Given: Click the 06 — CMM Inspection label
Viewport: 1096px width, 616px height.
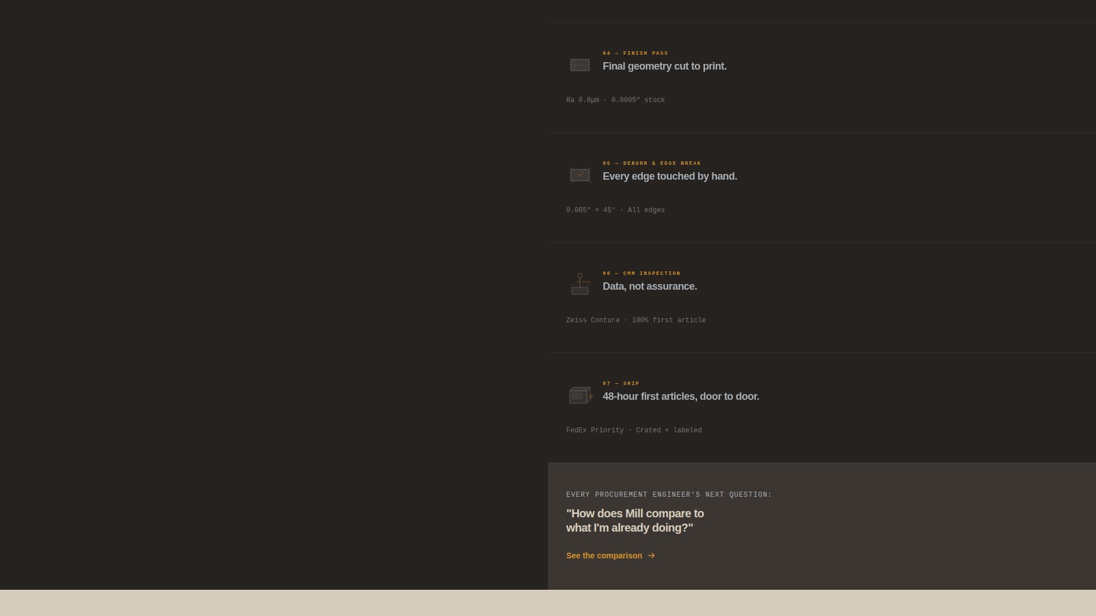Looking at the screenshot, I should [642, 273].
